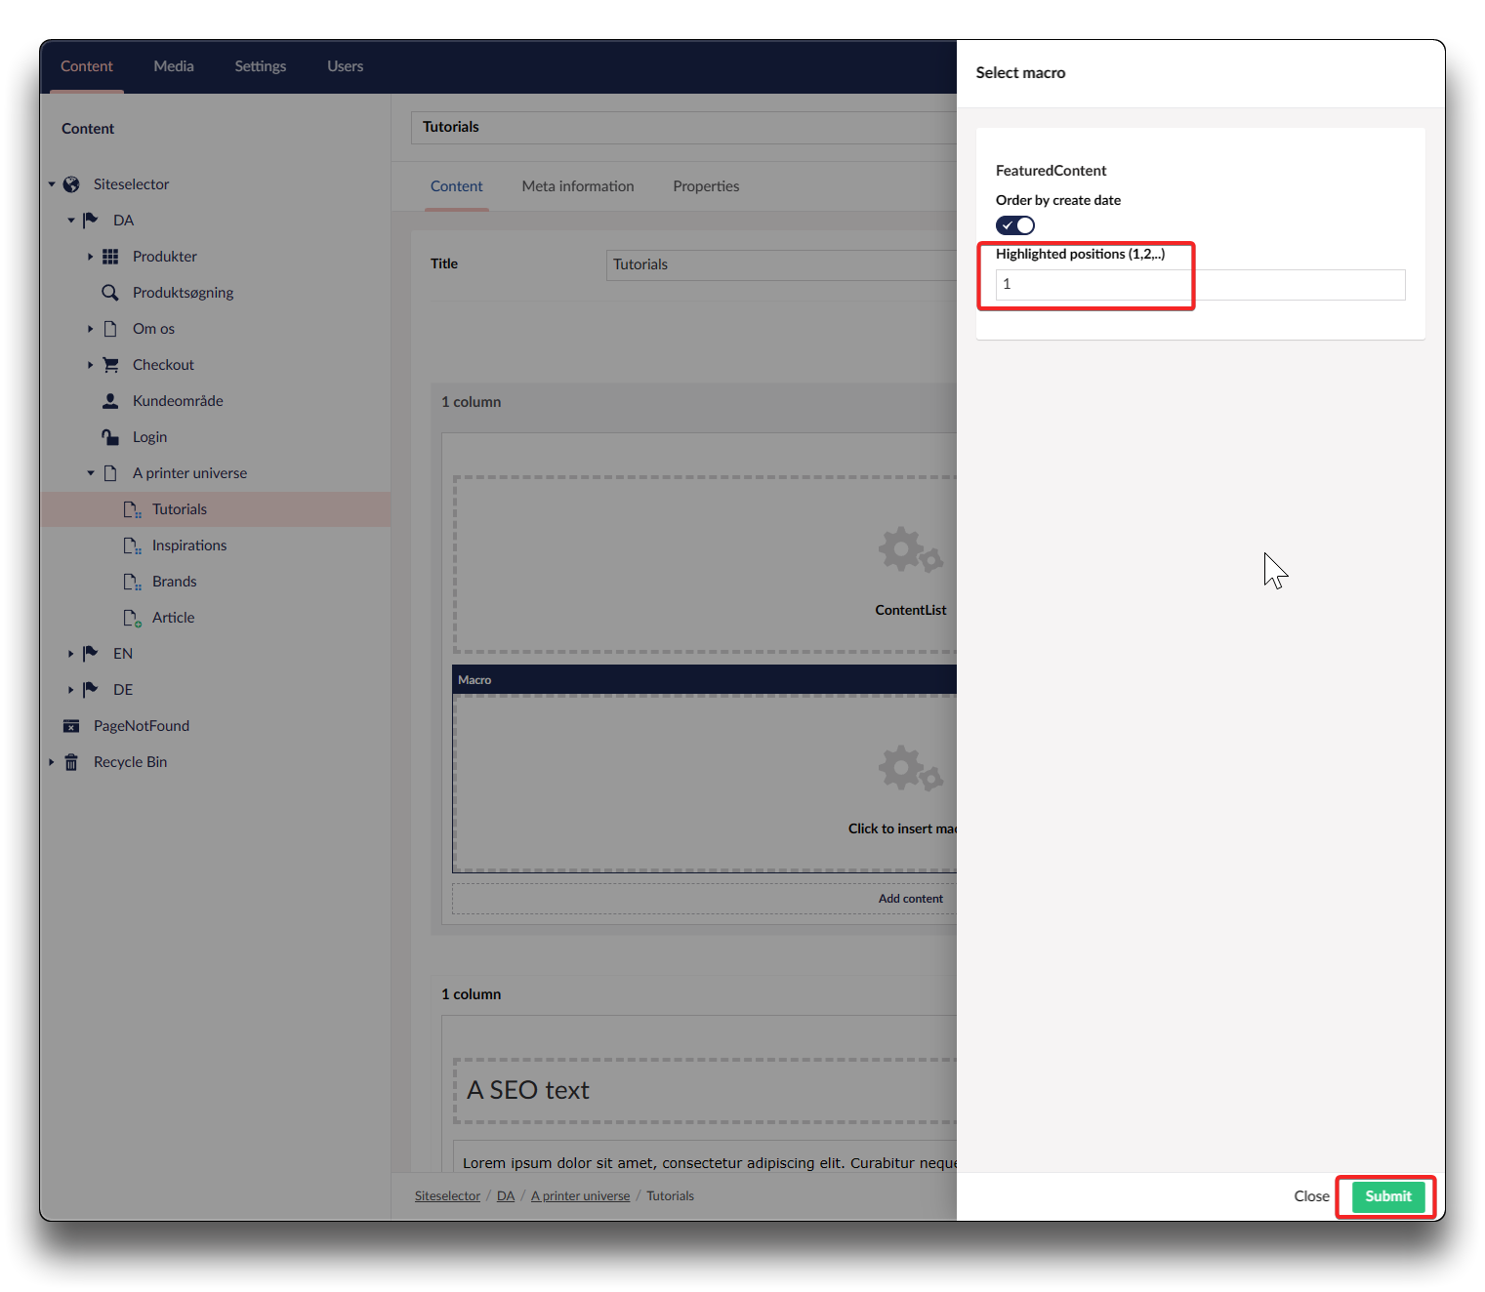Click the Siteselector globe icon

pos(71,184)
